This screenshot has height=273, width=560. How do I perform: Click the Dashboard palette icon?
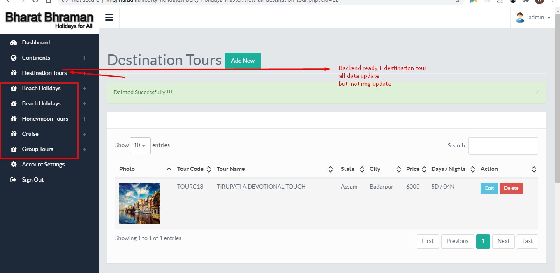coord(14,43)
